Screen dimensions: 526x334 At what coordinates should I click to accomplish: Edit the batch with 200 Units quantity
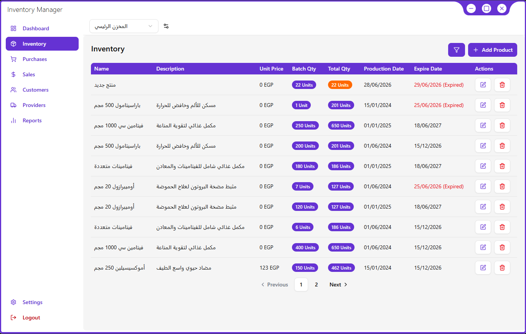[483, 146]
